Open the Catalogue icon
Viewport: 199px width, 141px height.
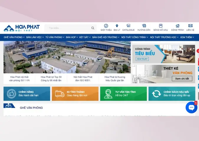pyautogui.click(x=128, y=26)
